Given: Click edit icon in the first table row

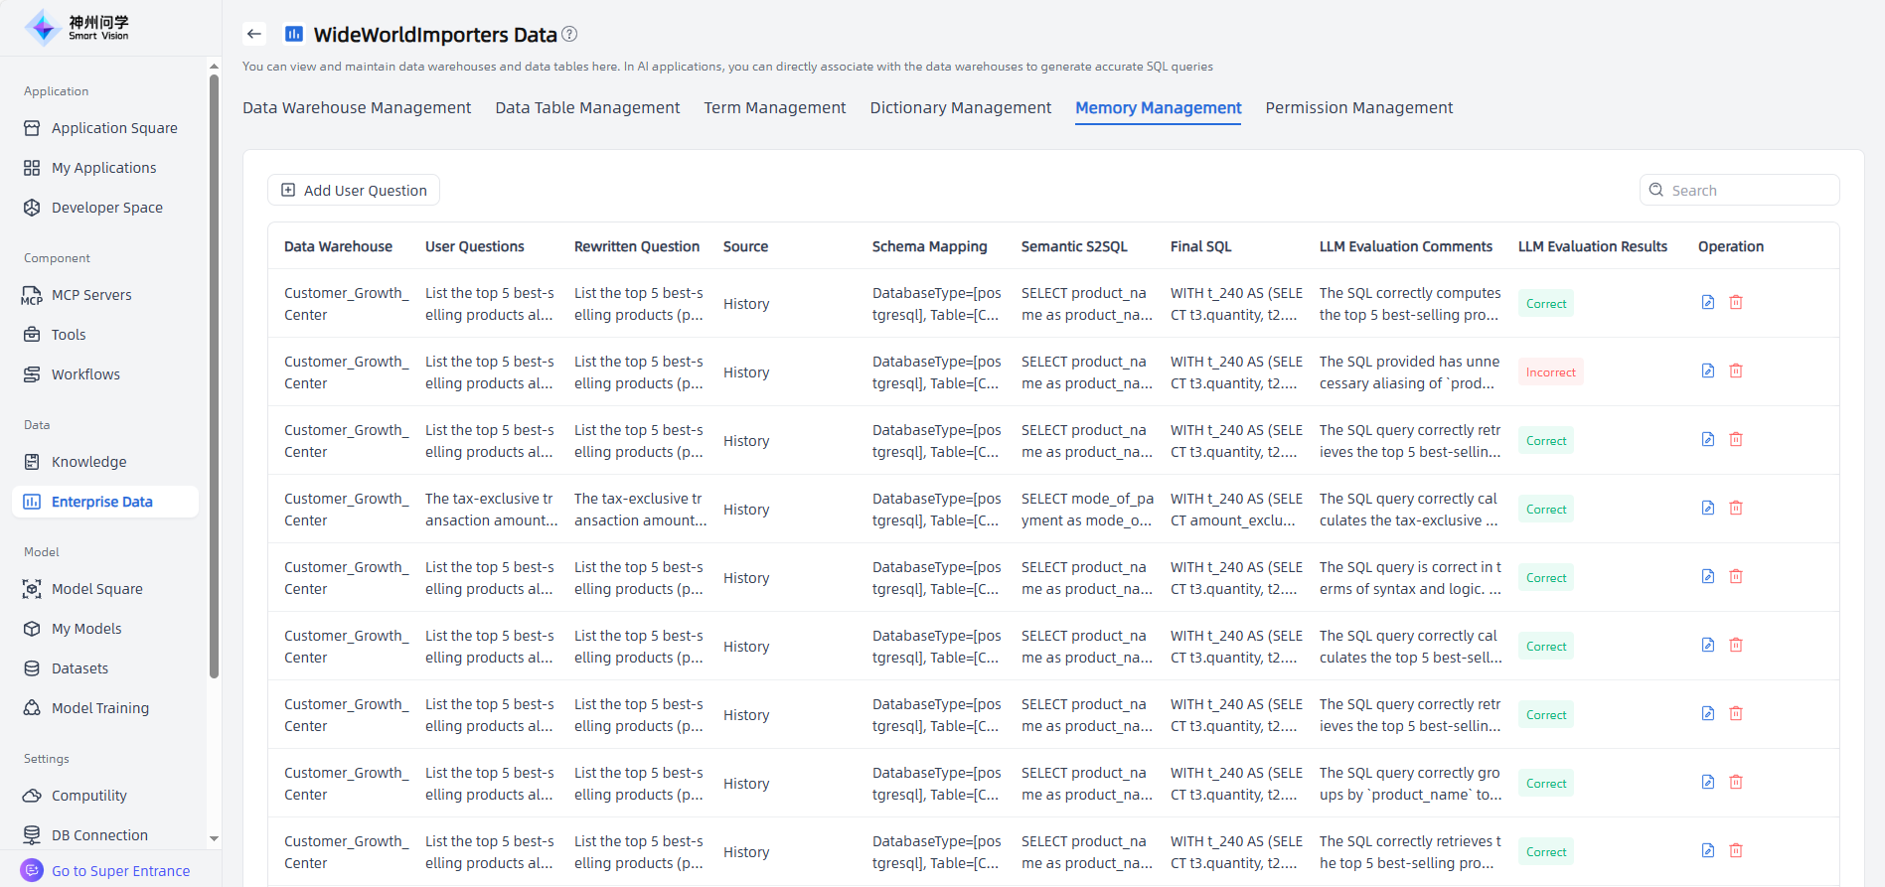Looking at the screenshot, I should coord(1707,302).
